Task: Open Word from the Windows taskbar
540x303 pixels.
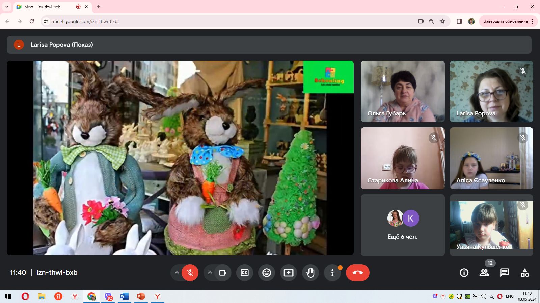Action: [x=124, y=296]
